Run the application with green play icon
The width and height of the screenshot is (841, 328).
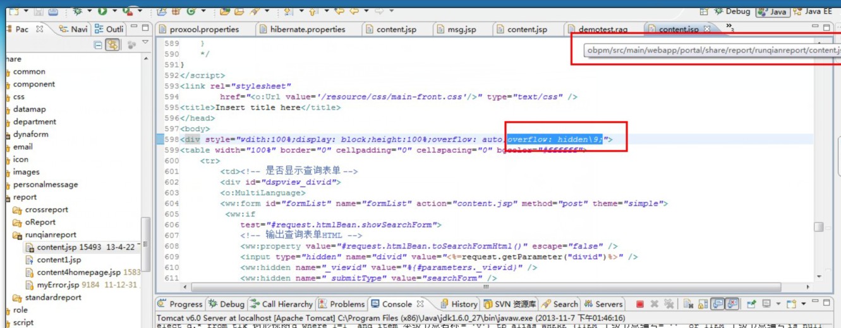click(x=102, y=11)
